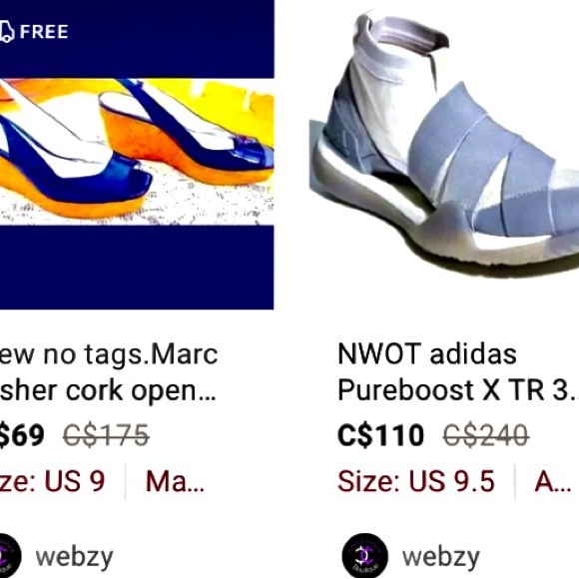Viewport: 579px width, 579px height.
Task: Click the truncated 'Ma...' brand tag
Action: pos(175,481)
